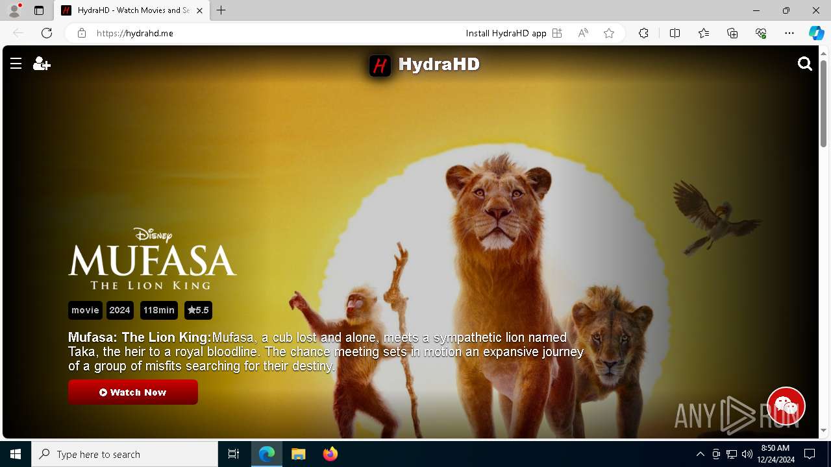Image resolution: width=831 pixels, height=467 pixels.
Task: Open the browser profile avatar icon
Action: (14, 10)
